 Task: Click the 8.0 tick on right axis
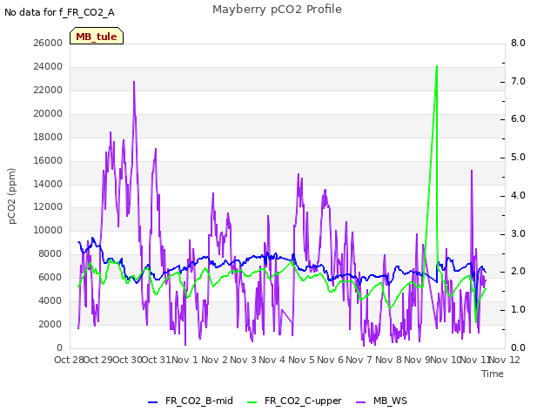click(x=518, y=43)
